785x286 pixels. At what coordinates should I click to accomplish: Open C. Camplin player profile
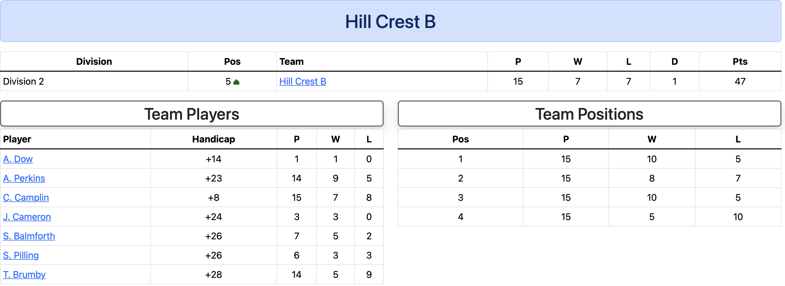click(26, 197)
